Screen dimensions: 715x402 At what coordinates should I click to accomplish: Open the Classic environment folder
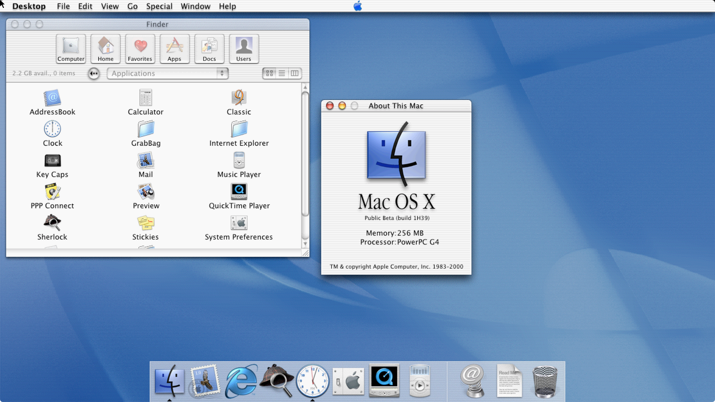(x=239, y=99)
